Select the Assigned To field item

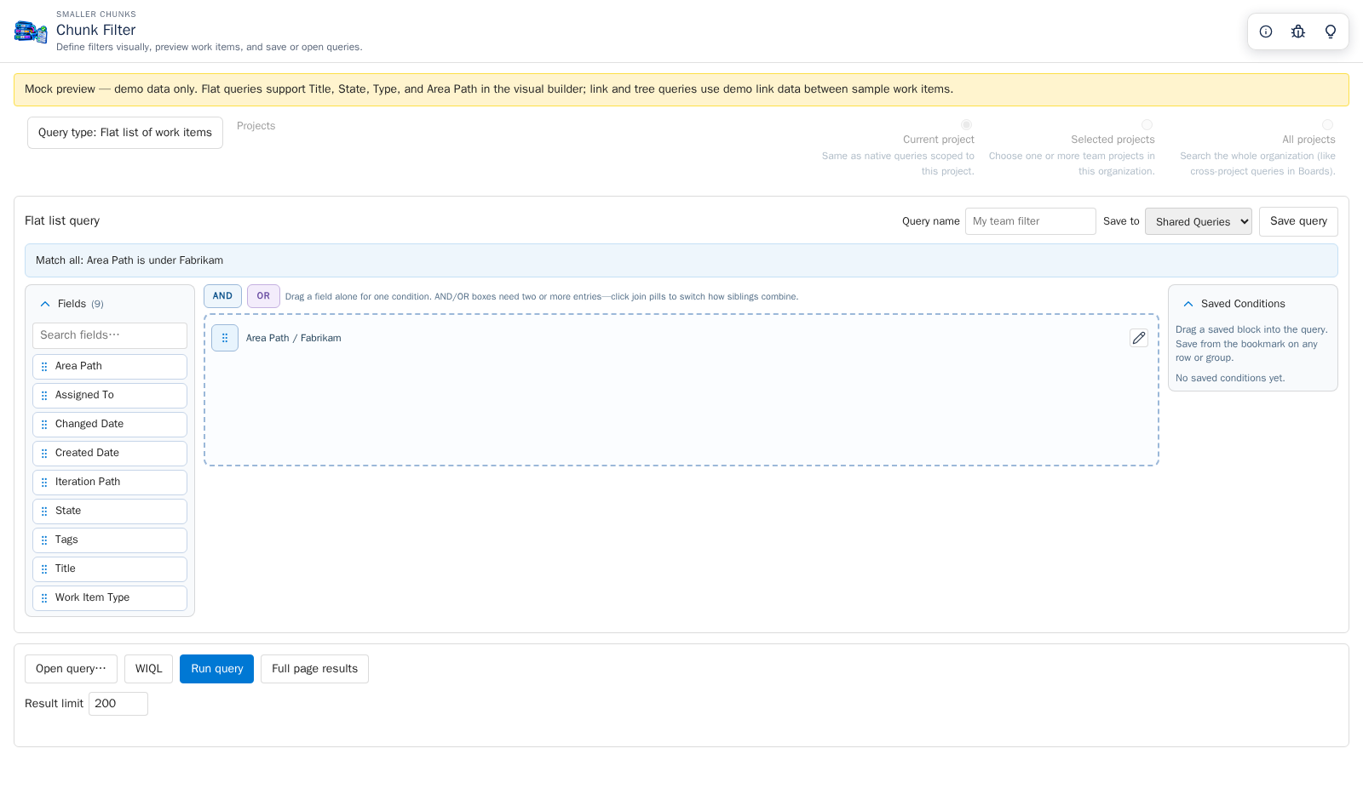[x=110, y=396]
